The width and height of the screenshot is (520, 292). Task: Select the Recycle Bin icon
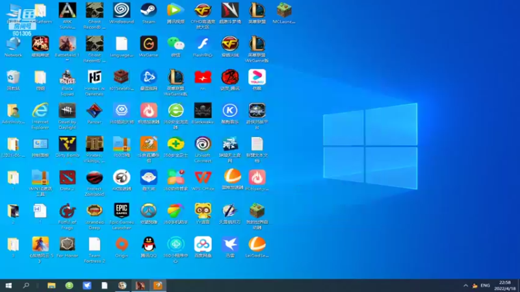[x=13, y=80]
